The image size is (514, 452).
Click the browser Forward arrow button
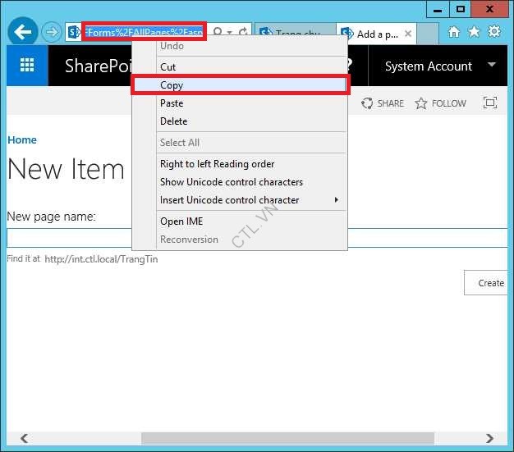point(52,32)
